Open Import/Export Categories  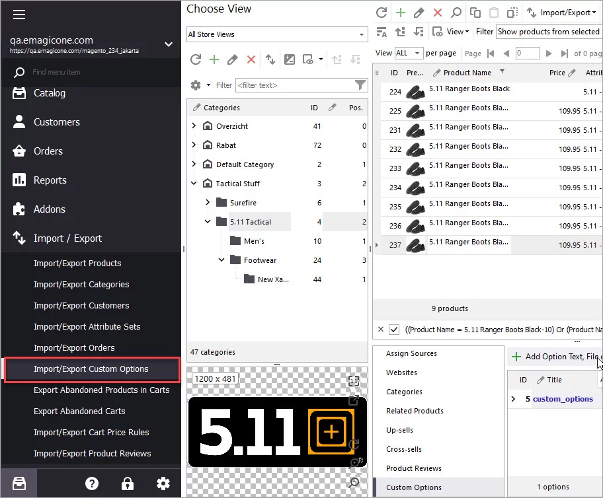(81, 285)
